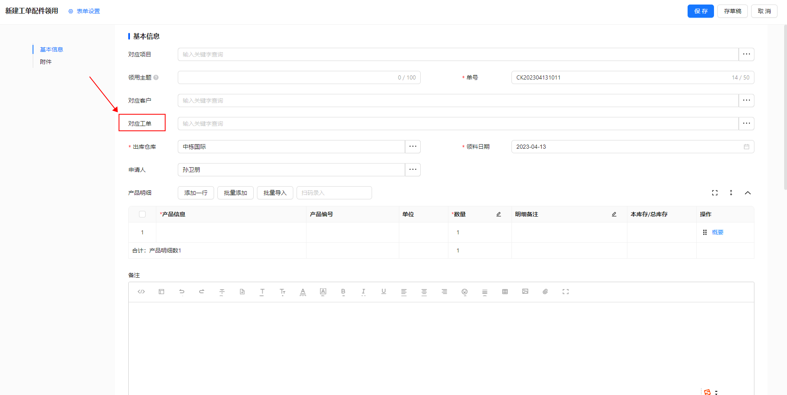Screen dimensions: 787x395
Task: Open the 出库仓库 lookup ellipsis button
Action: (413, 147)
